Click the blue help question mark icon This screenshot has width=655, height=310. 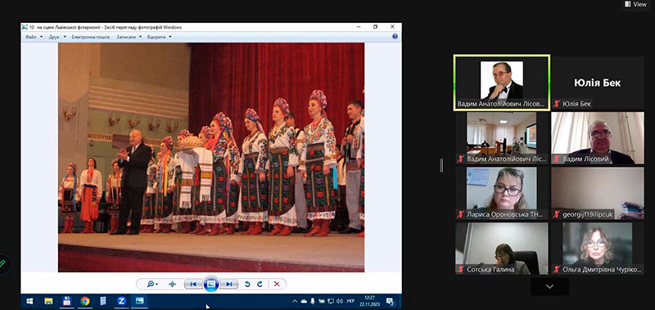(395, 37)
